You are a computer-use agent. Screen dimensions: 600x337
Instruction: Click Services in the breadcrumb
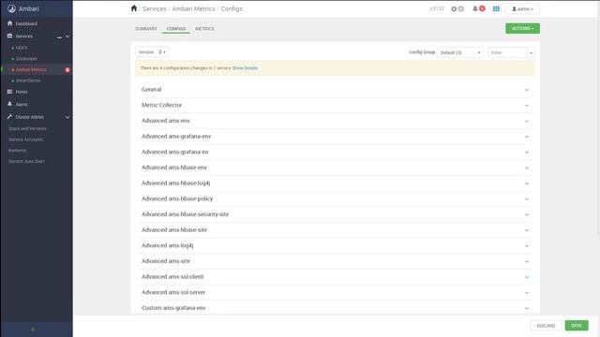(x=155, y=8)
